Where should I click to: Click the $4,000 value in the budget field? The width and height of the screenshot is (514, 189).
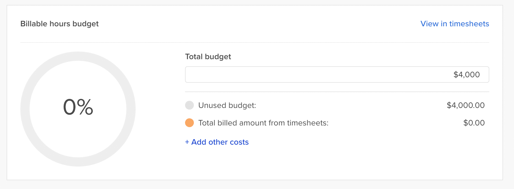(466, 75)
